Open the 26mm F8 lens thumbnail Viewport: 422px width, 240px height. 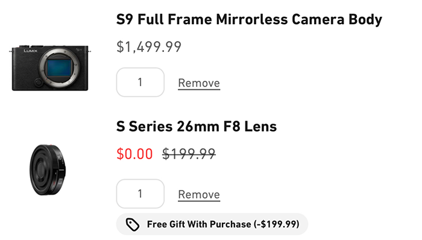[48, 170]
